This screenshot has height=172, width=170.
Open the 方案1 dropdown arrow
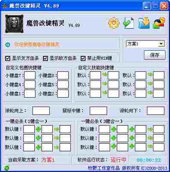coord(161,44)
